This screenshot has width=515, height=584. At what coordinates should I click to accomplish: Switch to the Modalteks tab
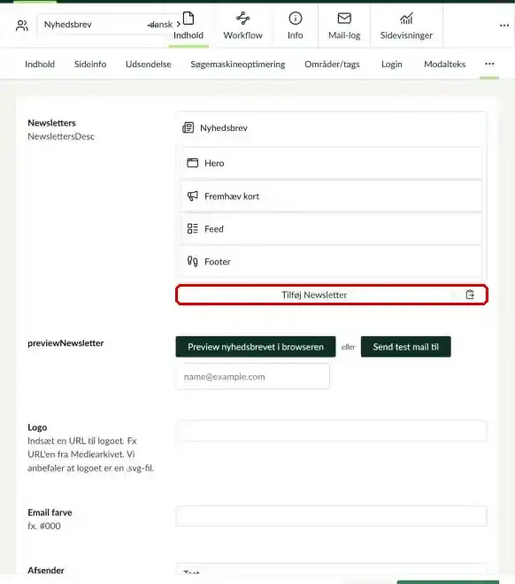point(444,64)
